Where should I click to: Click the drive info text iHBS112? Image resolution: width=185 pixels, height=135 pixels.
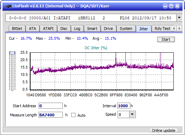[86, 18]
